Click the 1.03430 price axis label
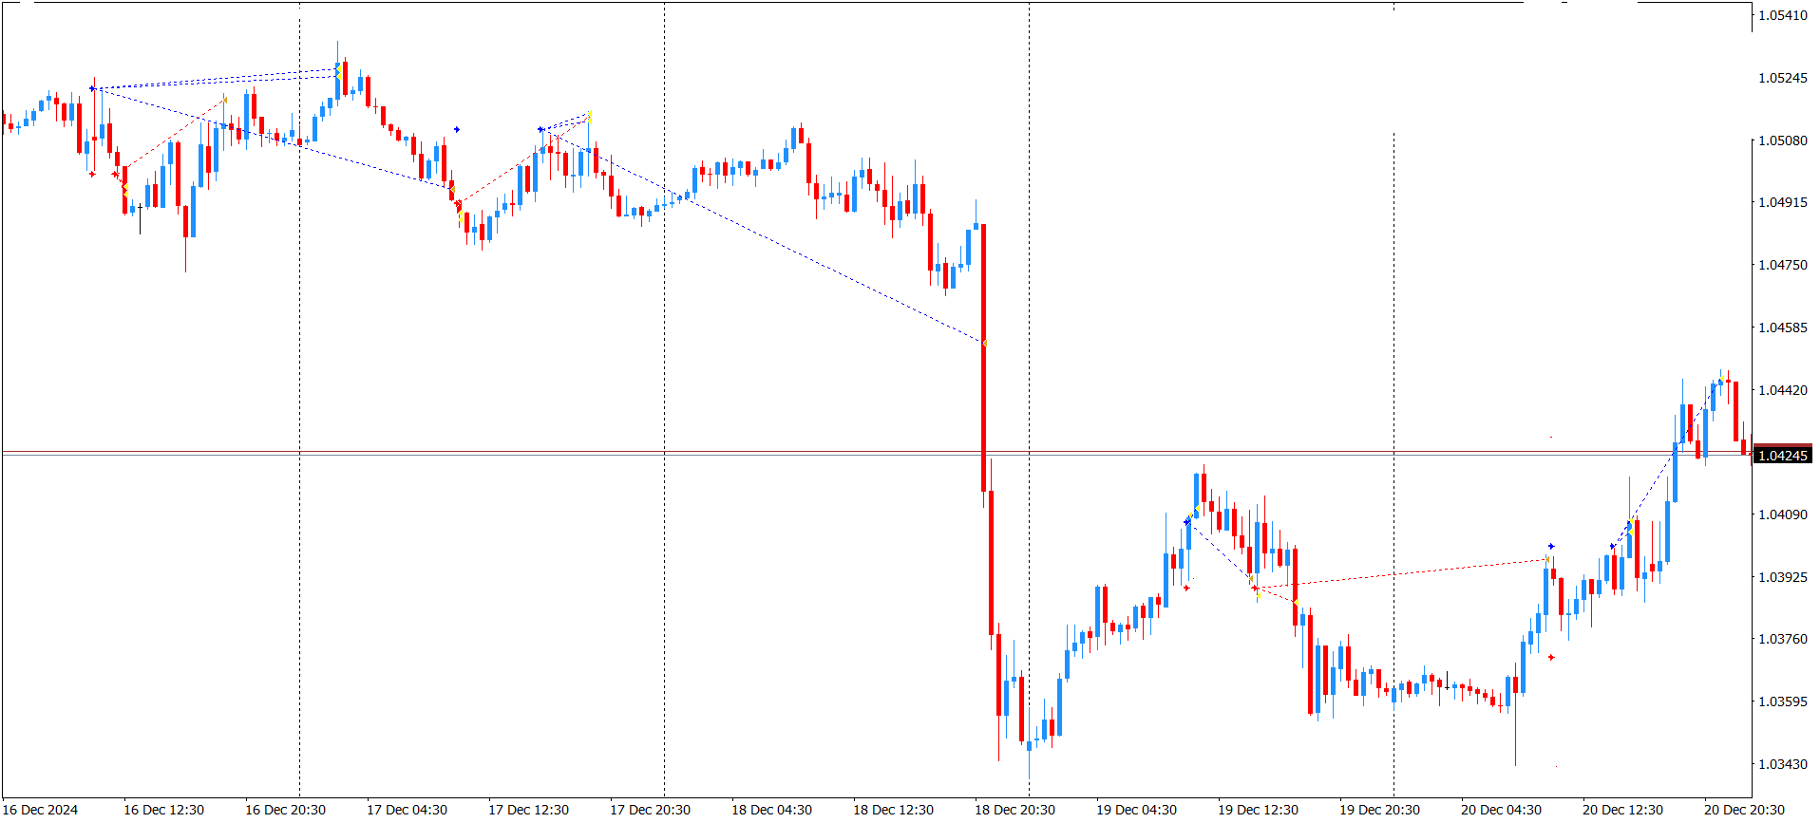The image size is (1820, 823). coord(1783,764)
